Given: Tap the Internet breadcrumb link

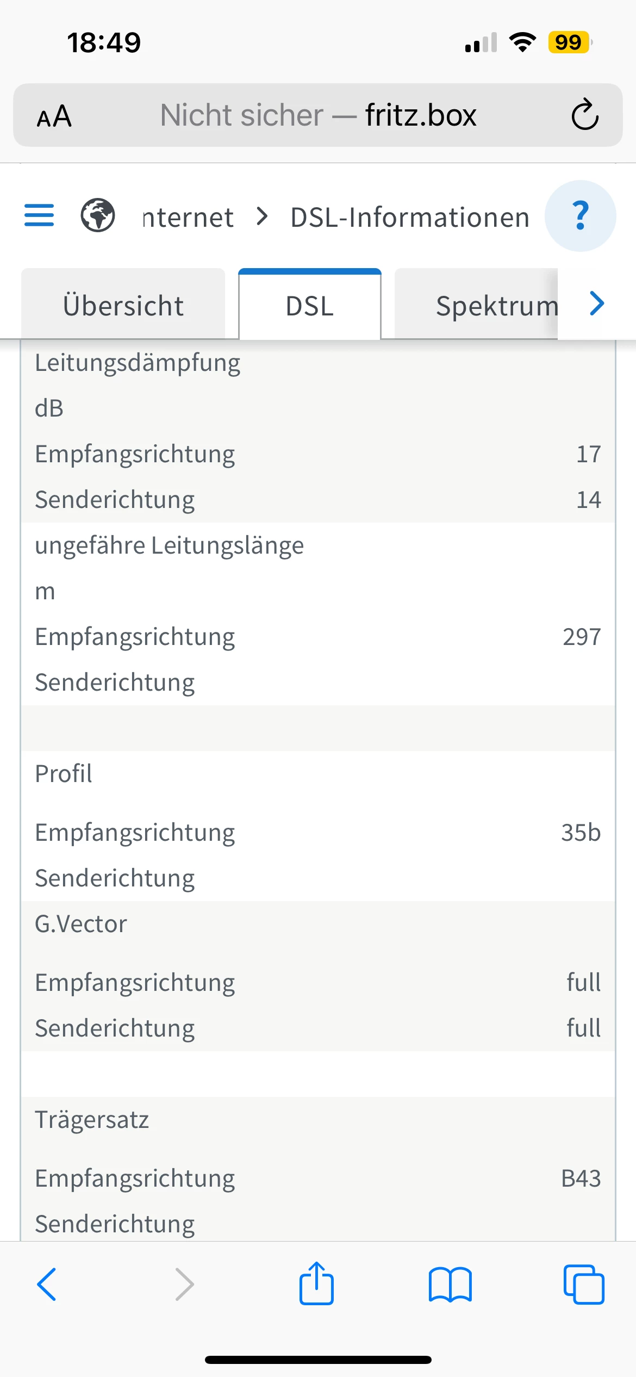Looking at the screenshot, I should [x=188, y=218].
